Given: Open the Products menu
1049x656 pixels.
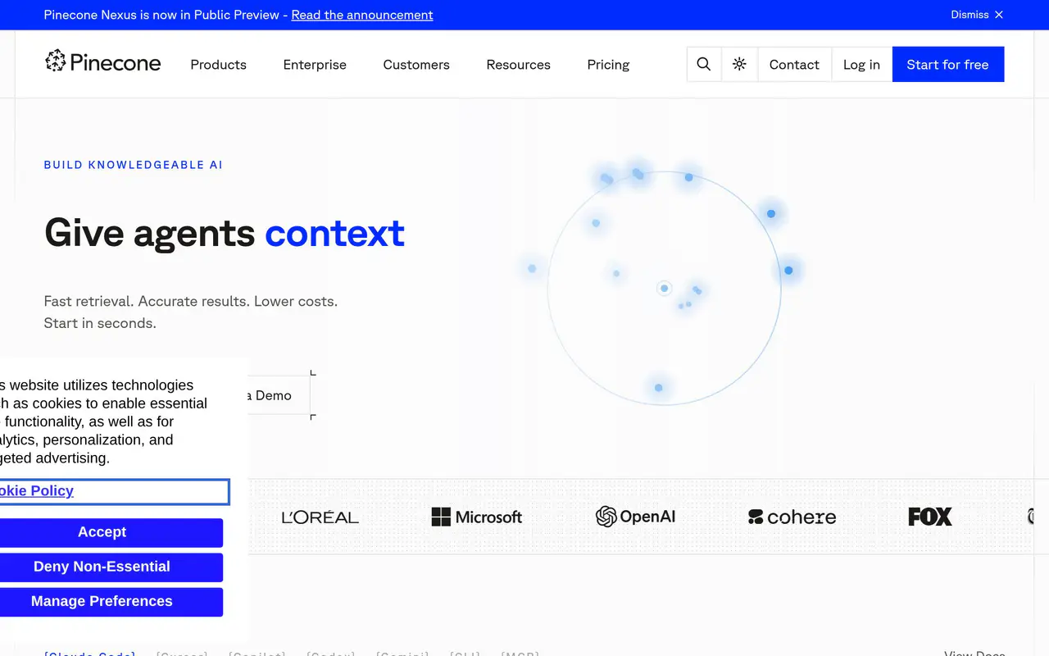Looking at the screenshot, I should pyautogui.click(x=219, y=65).
